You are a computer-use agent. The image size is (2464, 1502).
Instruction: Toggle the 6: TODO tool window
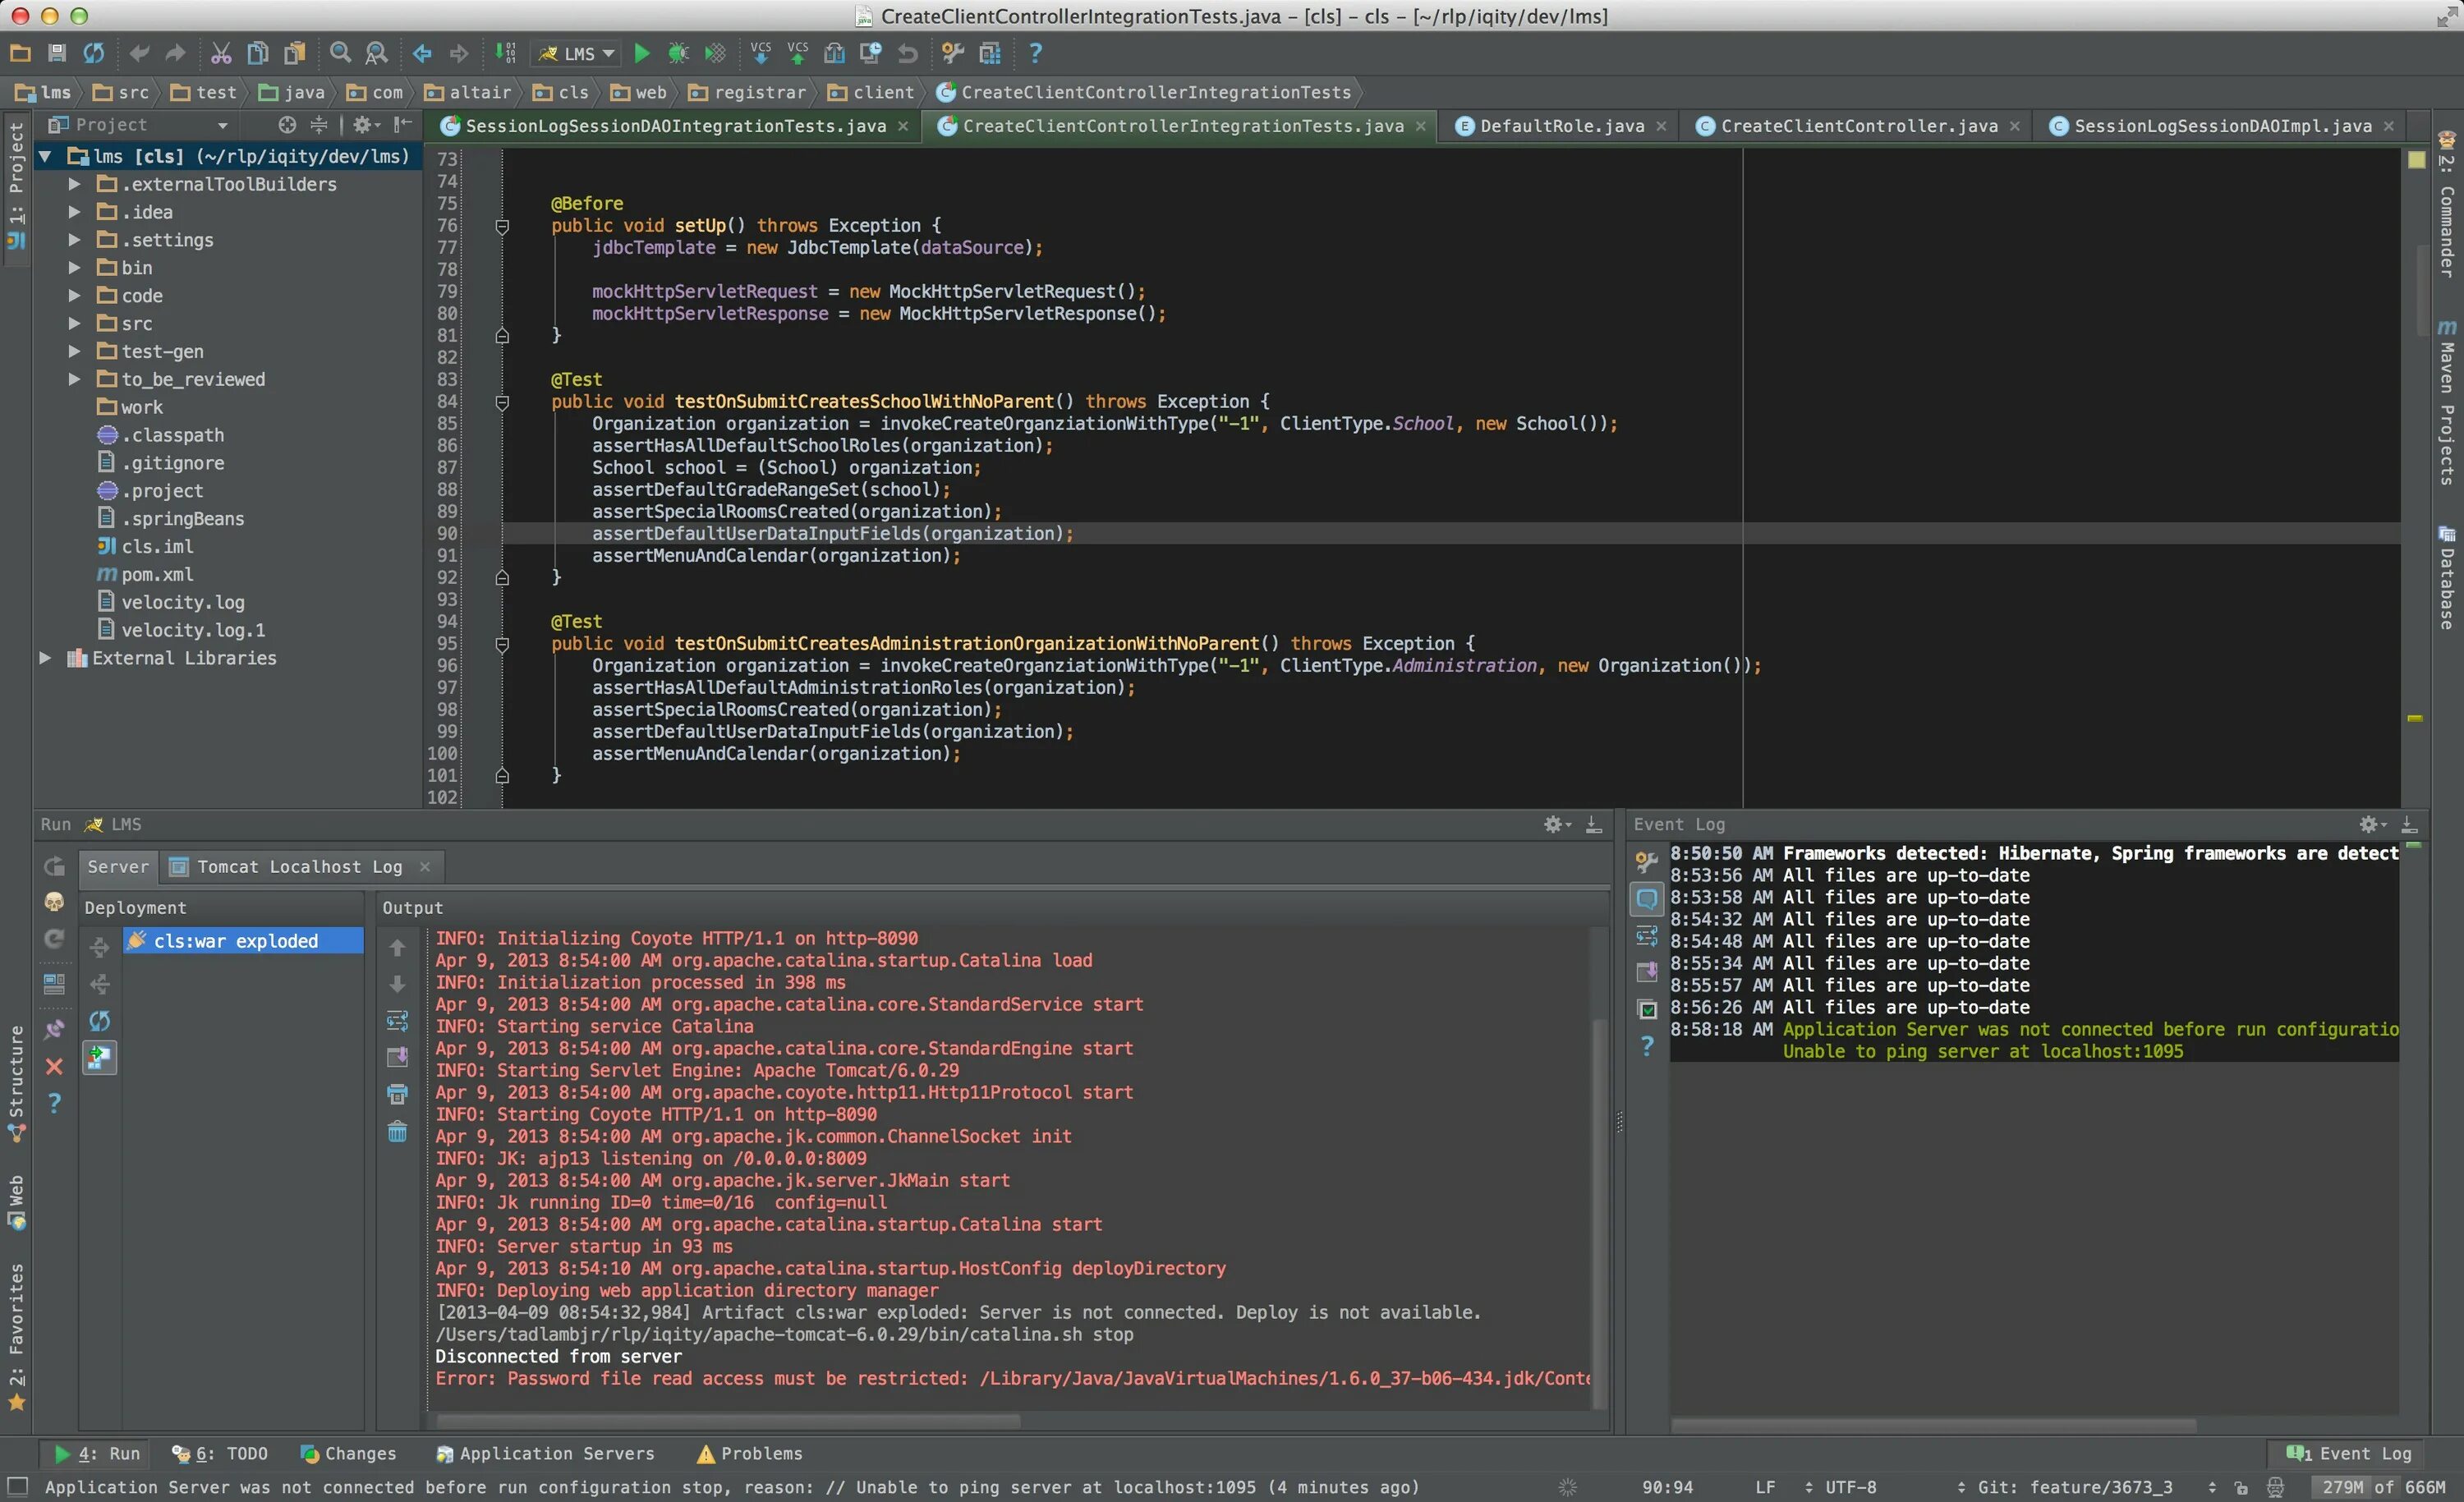pos(220,1453)
